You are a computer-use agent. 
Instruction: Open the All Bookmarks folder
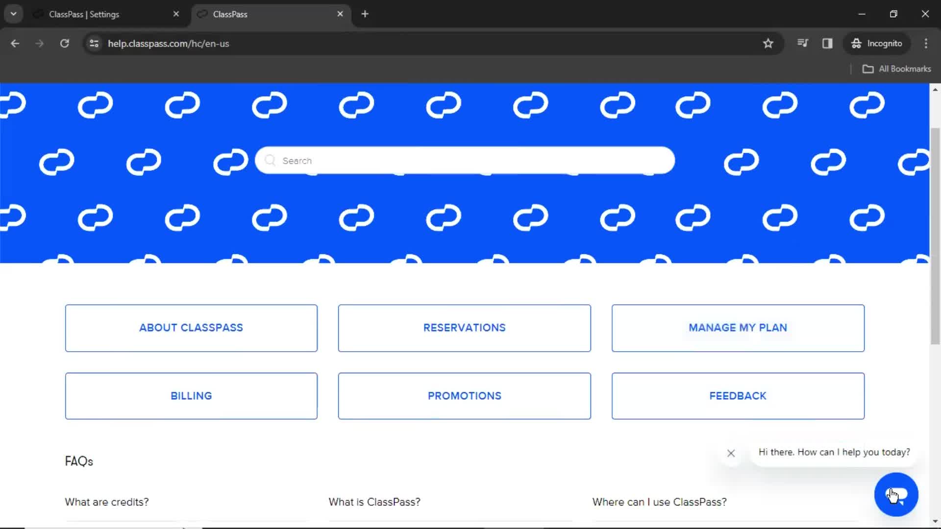896,69
